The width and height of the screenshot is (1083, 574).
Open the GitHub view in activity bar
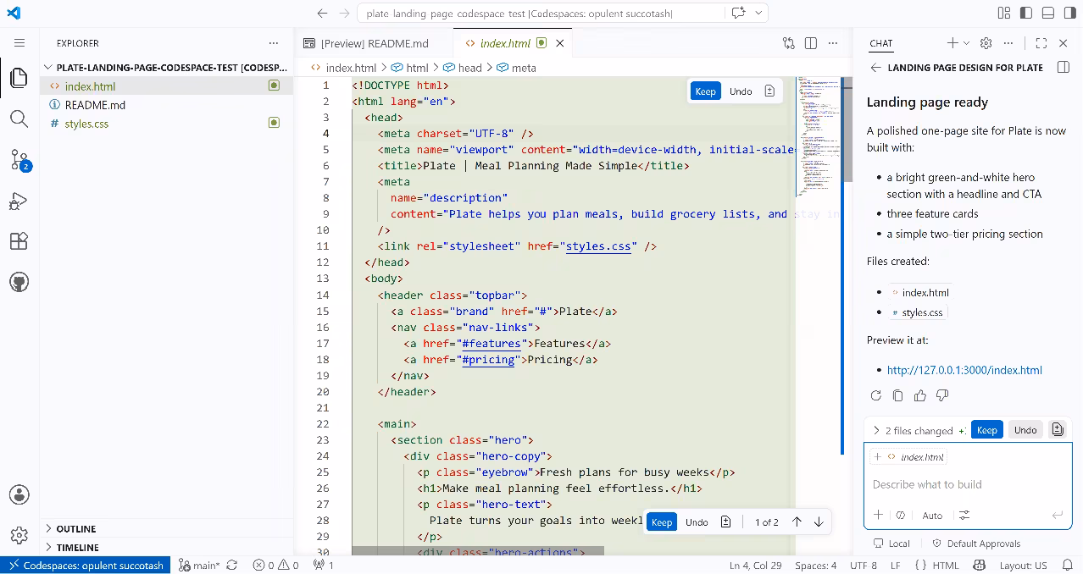tap(19, 282)
